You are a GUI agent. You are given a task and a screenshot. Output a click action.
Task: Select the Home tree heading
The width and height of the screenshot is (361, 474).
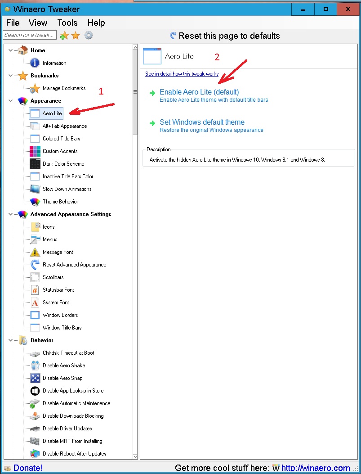(x=38, y=50)
